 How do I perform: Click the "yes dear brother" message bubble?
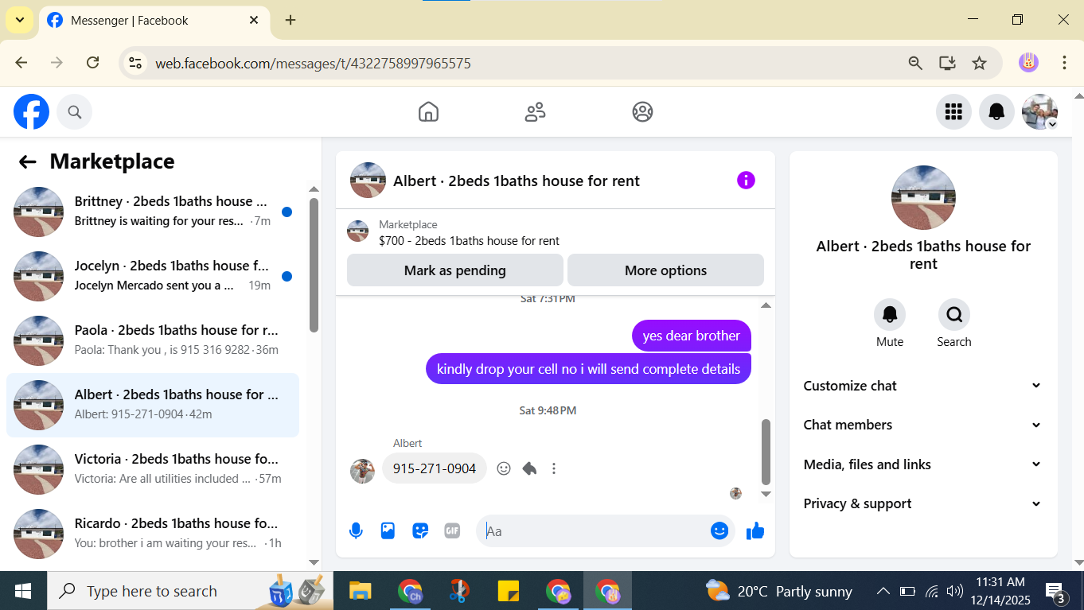point(692,336)
